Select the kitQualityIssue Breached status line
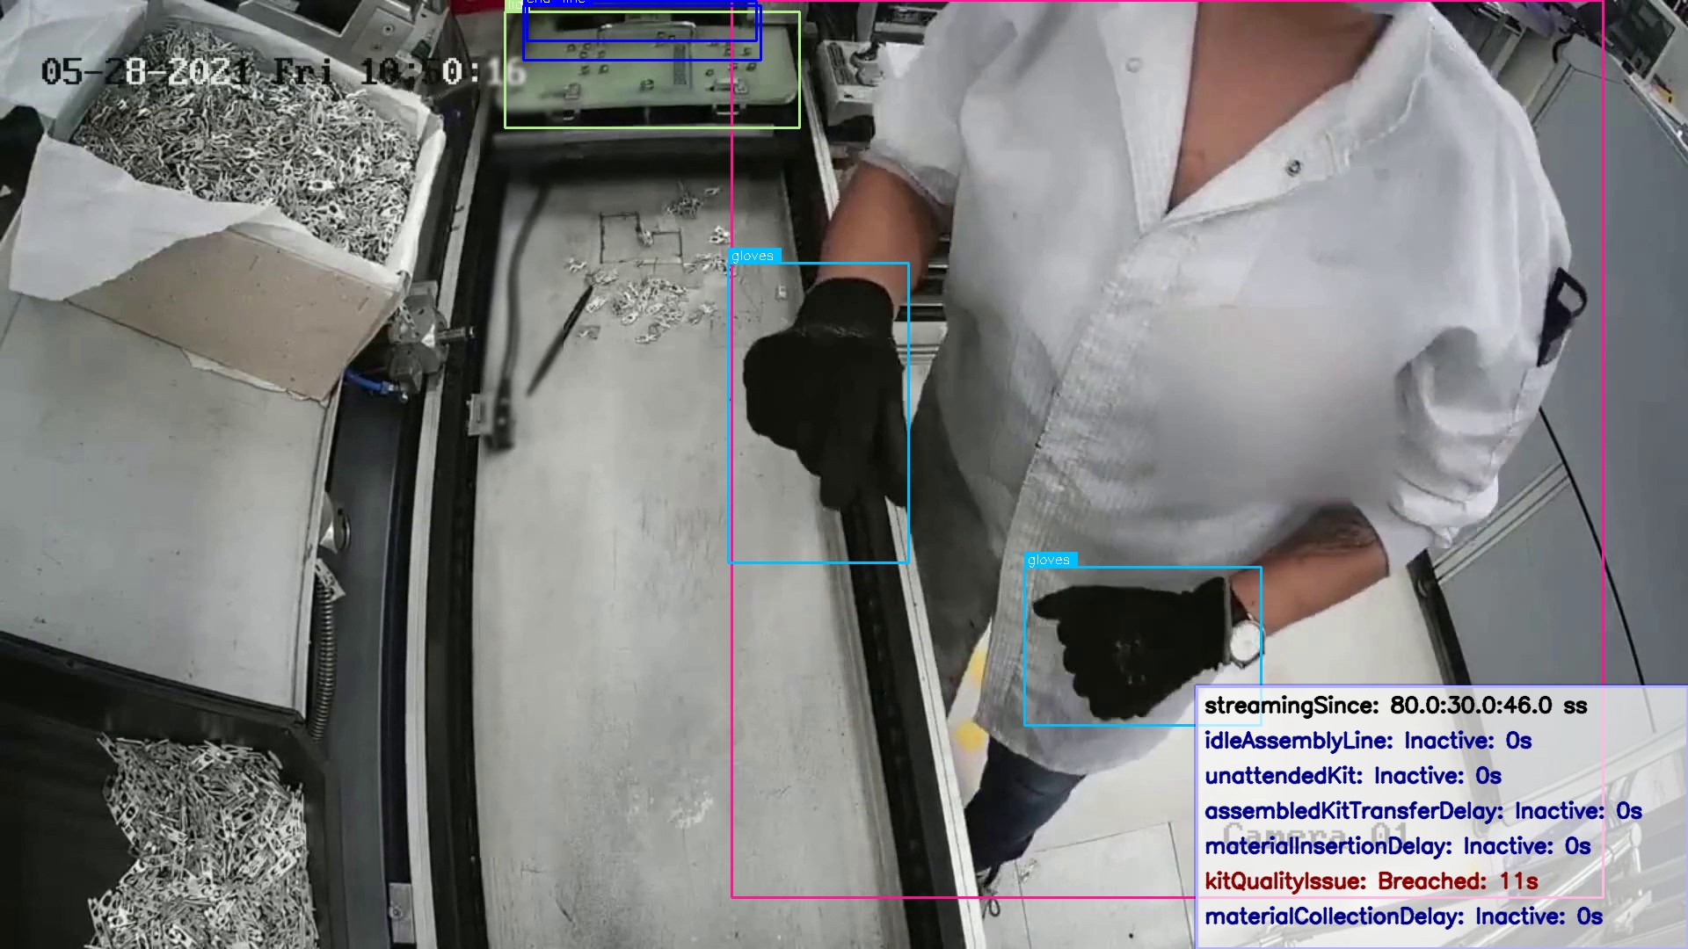 (1371, 881)
